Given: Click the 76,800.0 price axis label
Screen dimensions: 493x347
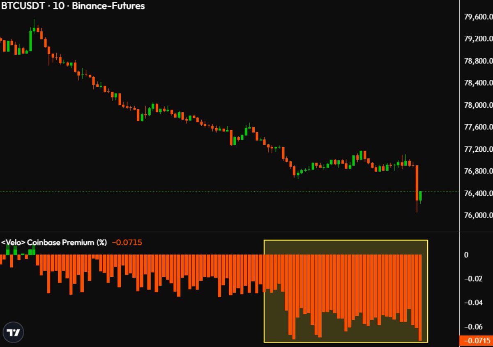Looking at the screenshot, I should click(x=478, y=171).
